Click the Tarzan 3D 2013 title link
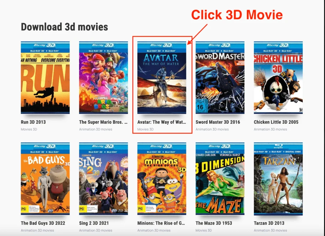This screenshot has height=236, width=325. (x=269, y=223)
